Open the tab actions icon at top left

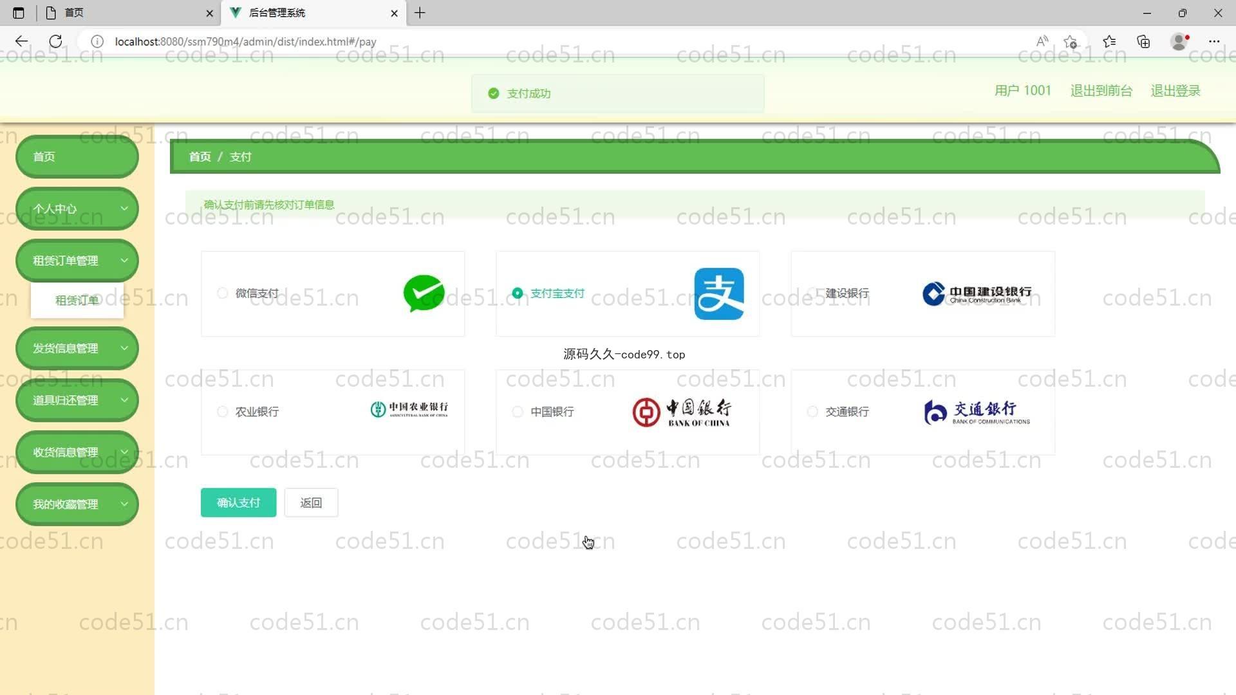[x=19, y=13]
